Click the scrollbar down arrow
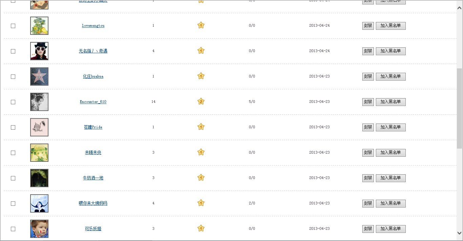This screenshot has width=463, height=241. 460,233
